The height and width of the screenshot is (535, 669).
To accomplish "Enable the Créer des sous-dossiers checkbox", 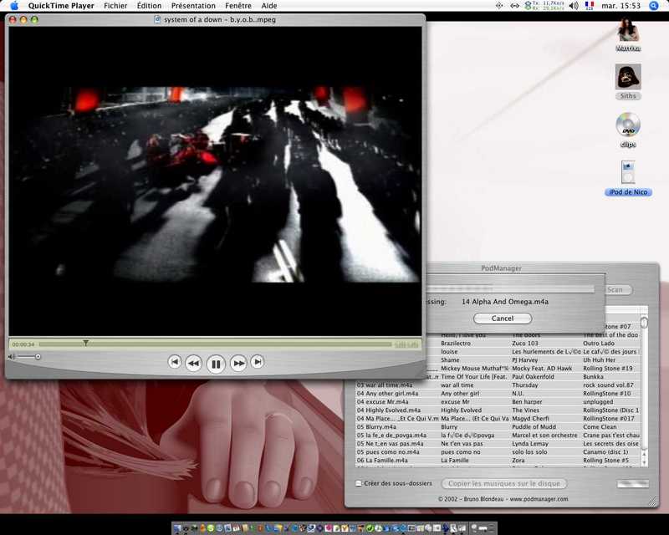I will click(359, 483).
